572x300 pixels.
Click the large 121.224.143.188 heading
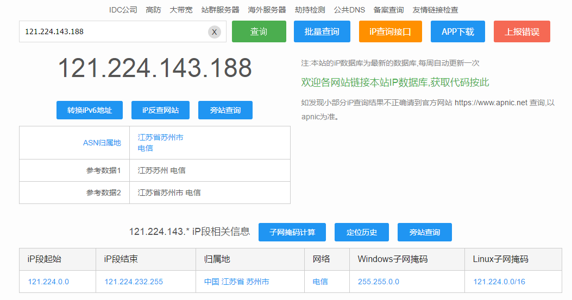click(155, 68)
